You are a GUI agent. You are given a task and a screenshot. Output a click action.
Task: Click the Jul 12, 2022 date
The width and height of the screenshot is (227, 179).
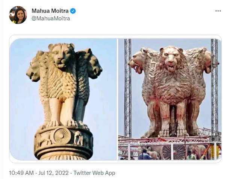[x=53, y=173]
